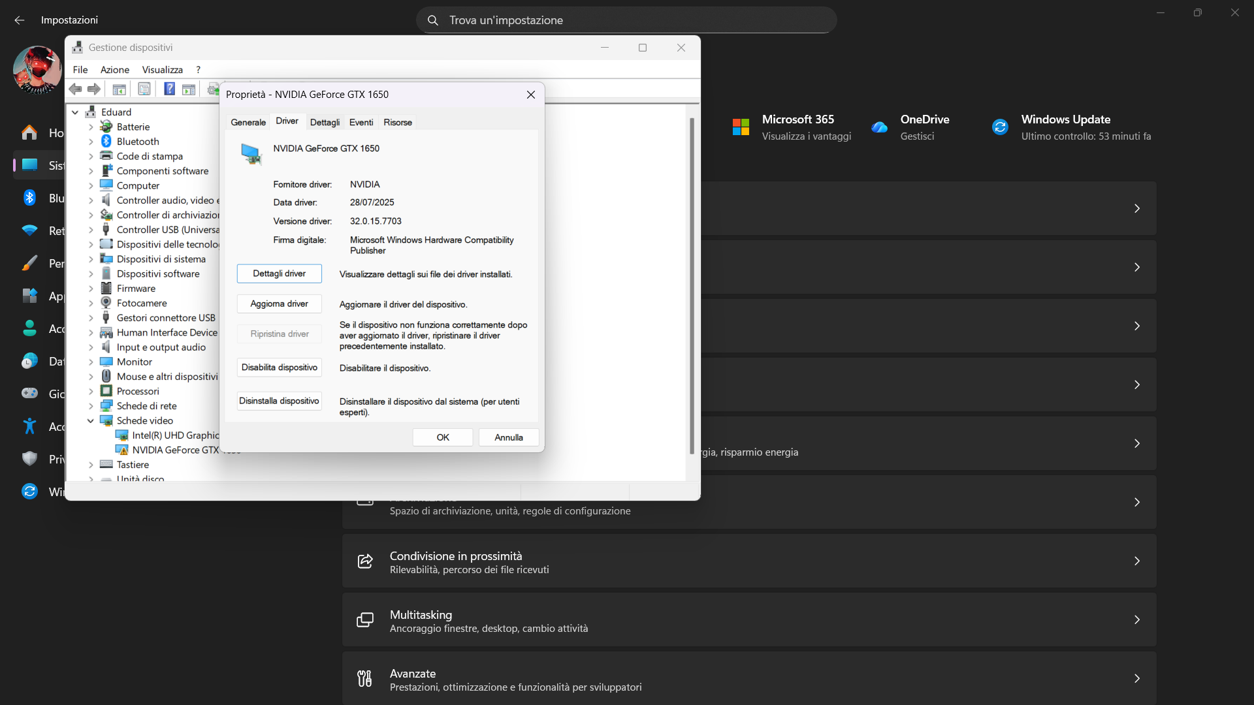Expand the Processori tree node
1254x705 pixels.
(91, 392)
